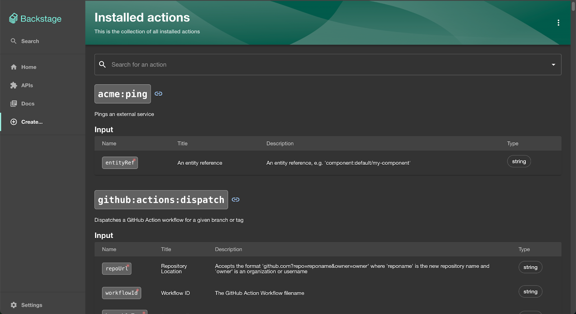The width and height of the screenshot is (576, 314).
Task: Click the Description column header in acme:ping table
Action: tap(280, 144)
